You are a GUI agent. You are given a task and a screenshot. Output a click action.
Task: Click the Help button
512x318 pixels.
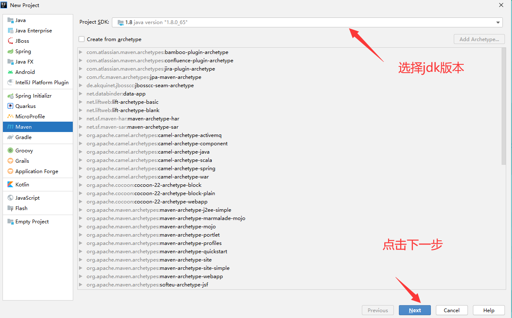point(489,310)
